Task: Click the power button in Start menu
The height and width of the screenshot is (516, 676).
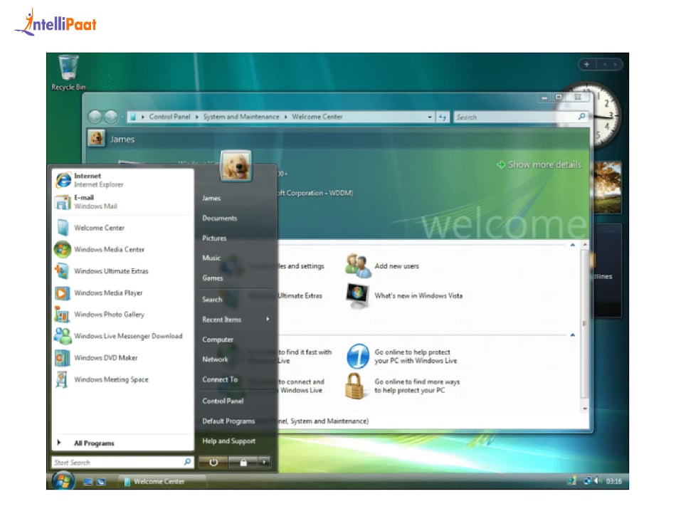Action: [213, 462]
